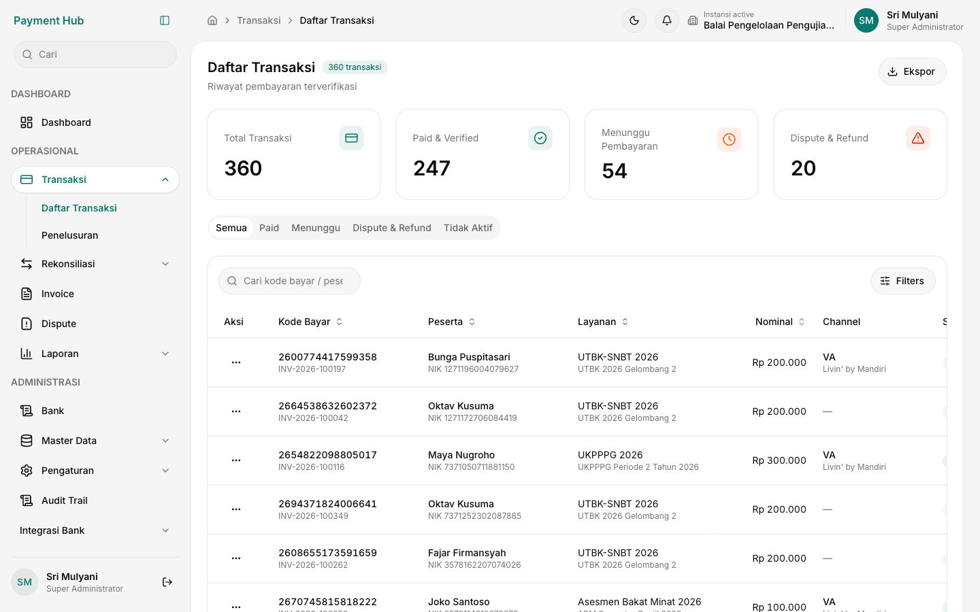Open Invoice in the sidebar
Screen dimensions: 980x612
pyautogui.click(x=95, y=294)
